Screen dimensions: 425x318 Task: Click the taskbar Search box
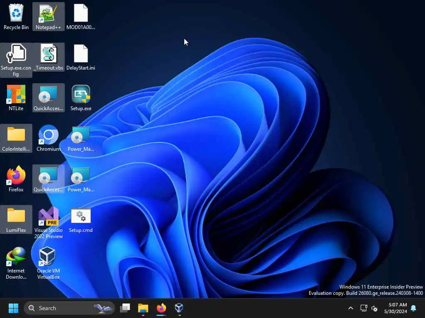pyautogui.click(x=69, y=308)
